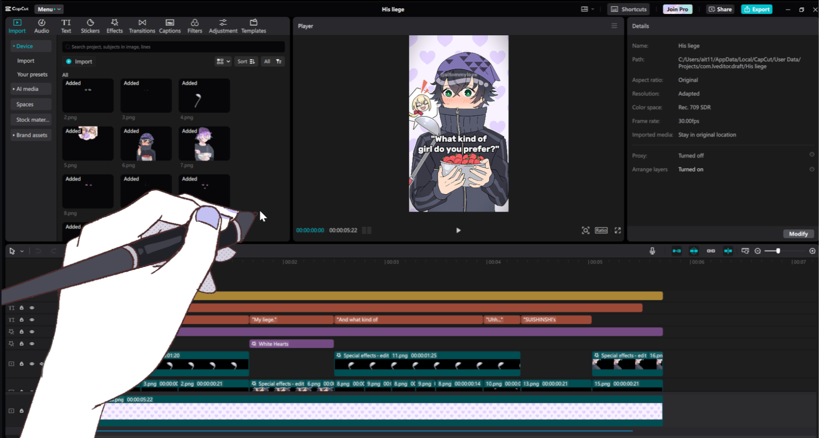This screenshot has width=819, height=438.
Task: Click the player scan-zoom icon beside Ratio
Action: pos(586,230)
